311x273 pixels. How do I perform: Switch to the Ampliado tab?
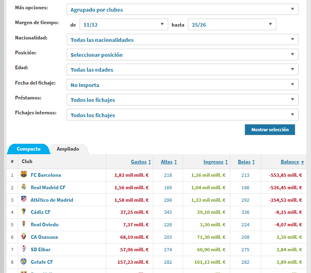click(x=68, y=149)
